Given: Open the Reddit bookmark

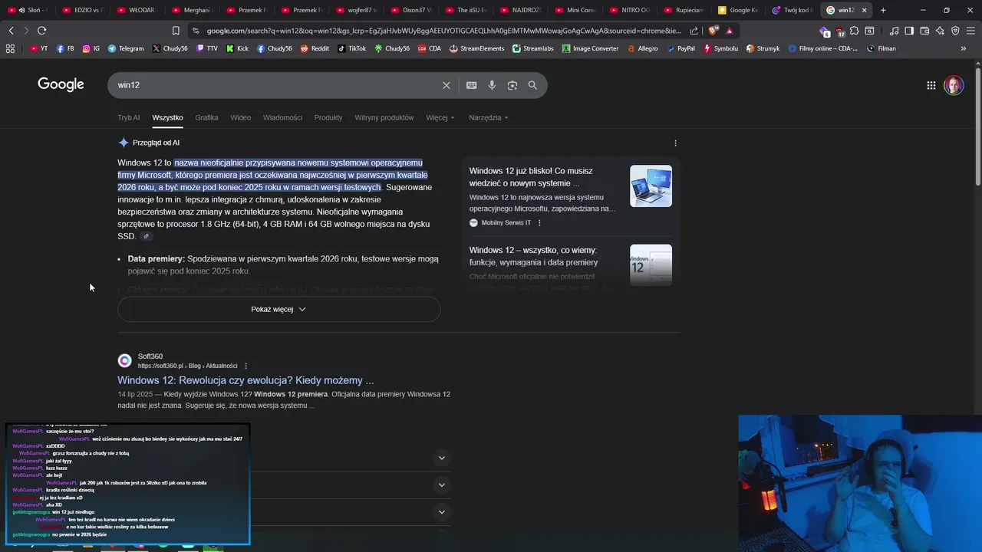Looking at the screenshot, I should (315, 48).
